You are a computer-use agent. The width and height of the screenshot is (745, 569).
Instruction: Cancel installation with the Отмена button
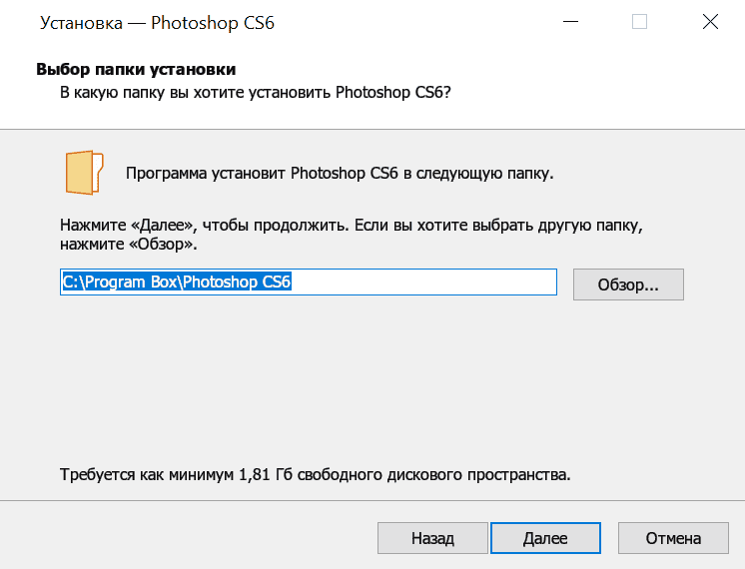tap(673, 538)
